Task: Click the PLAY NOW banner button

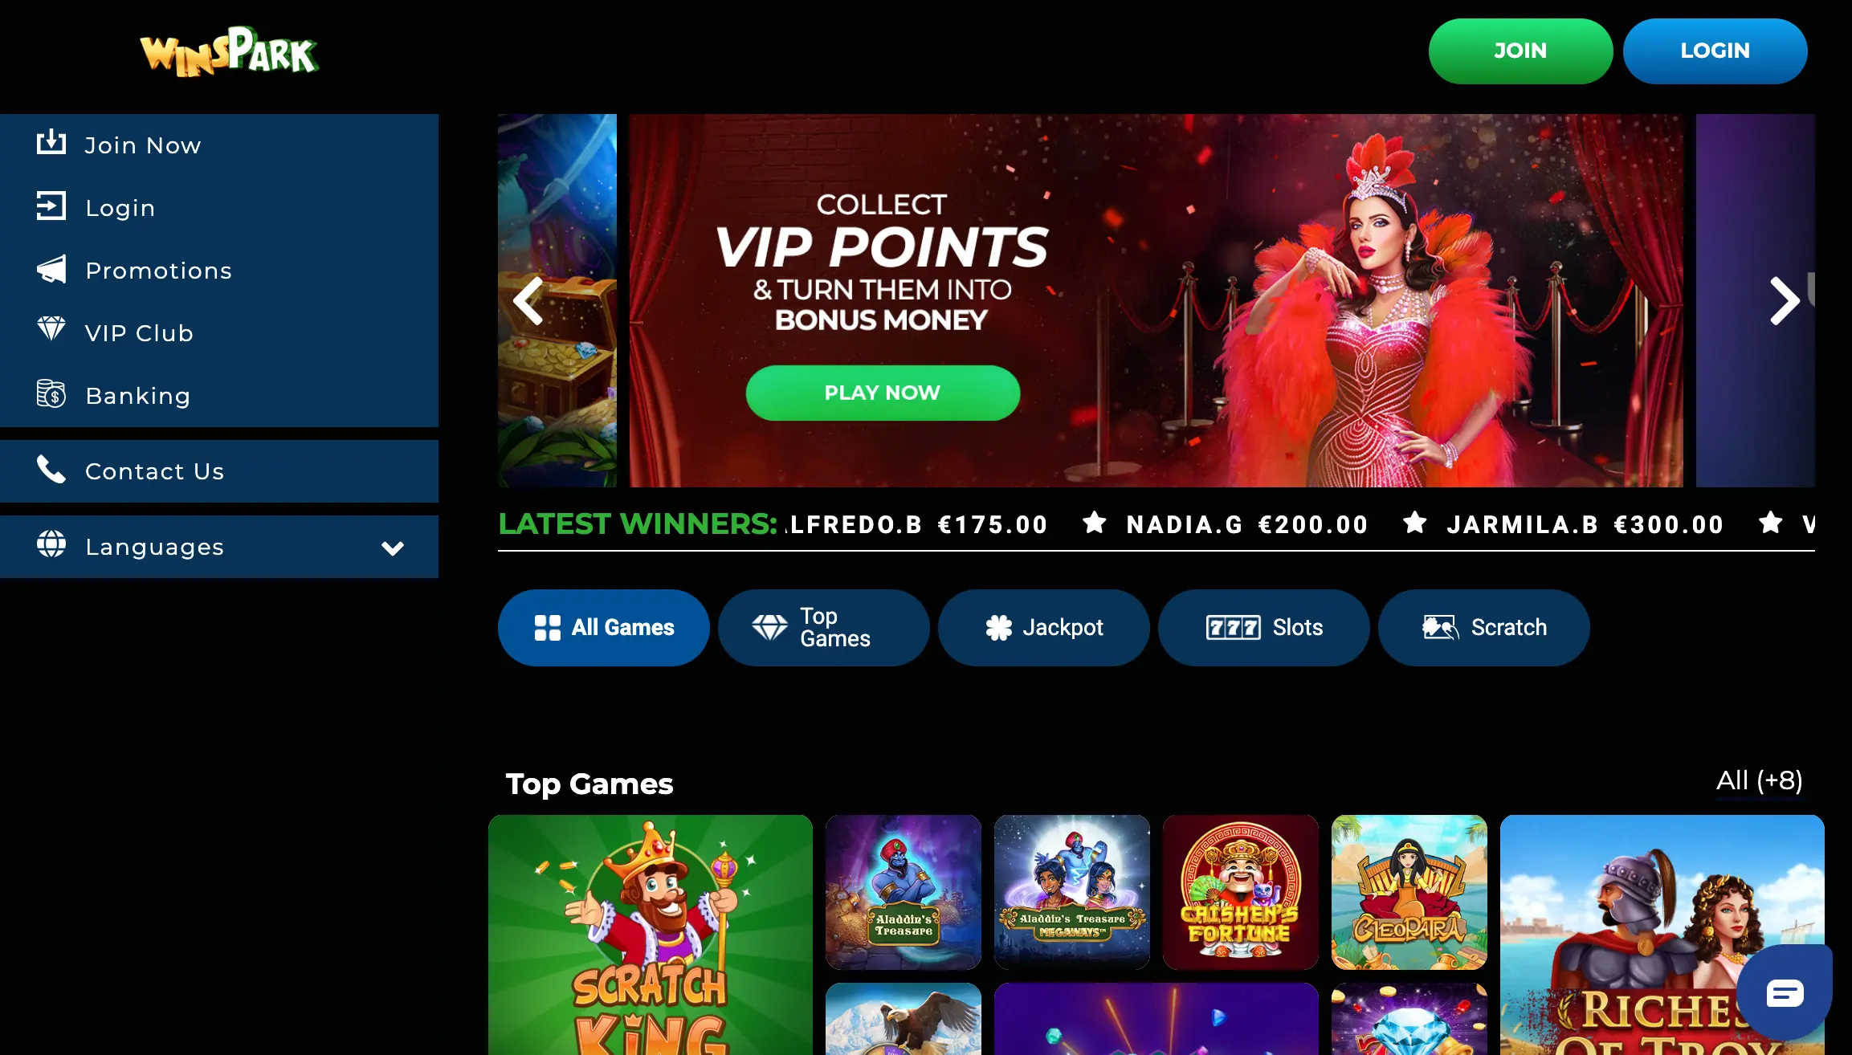Action: pos(883,393)
